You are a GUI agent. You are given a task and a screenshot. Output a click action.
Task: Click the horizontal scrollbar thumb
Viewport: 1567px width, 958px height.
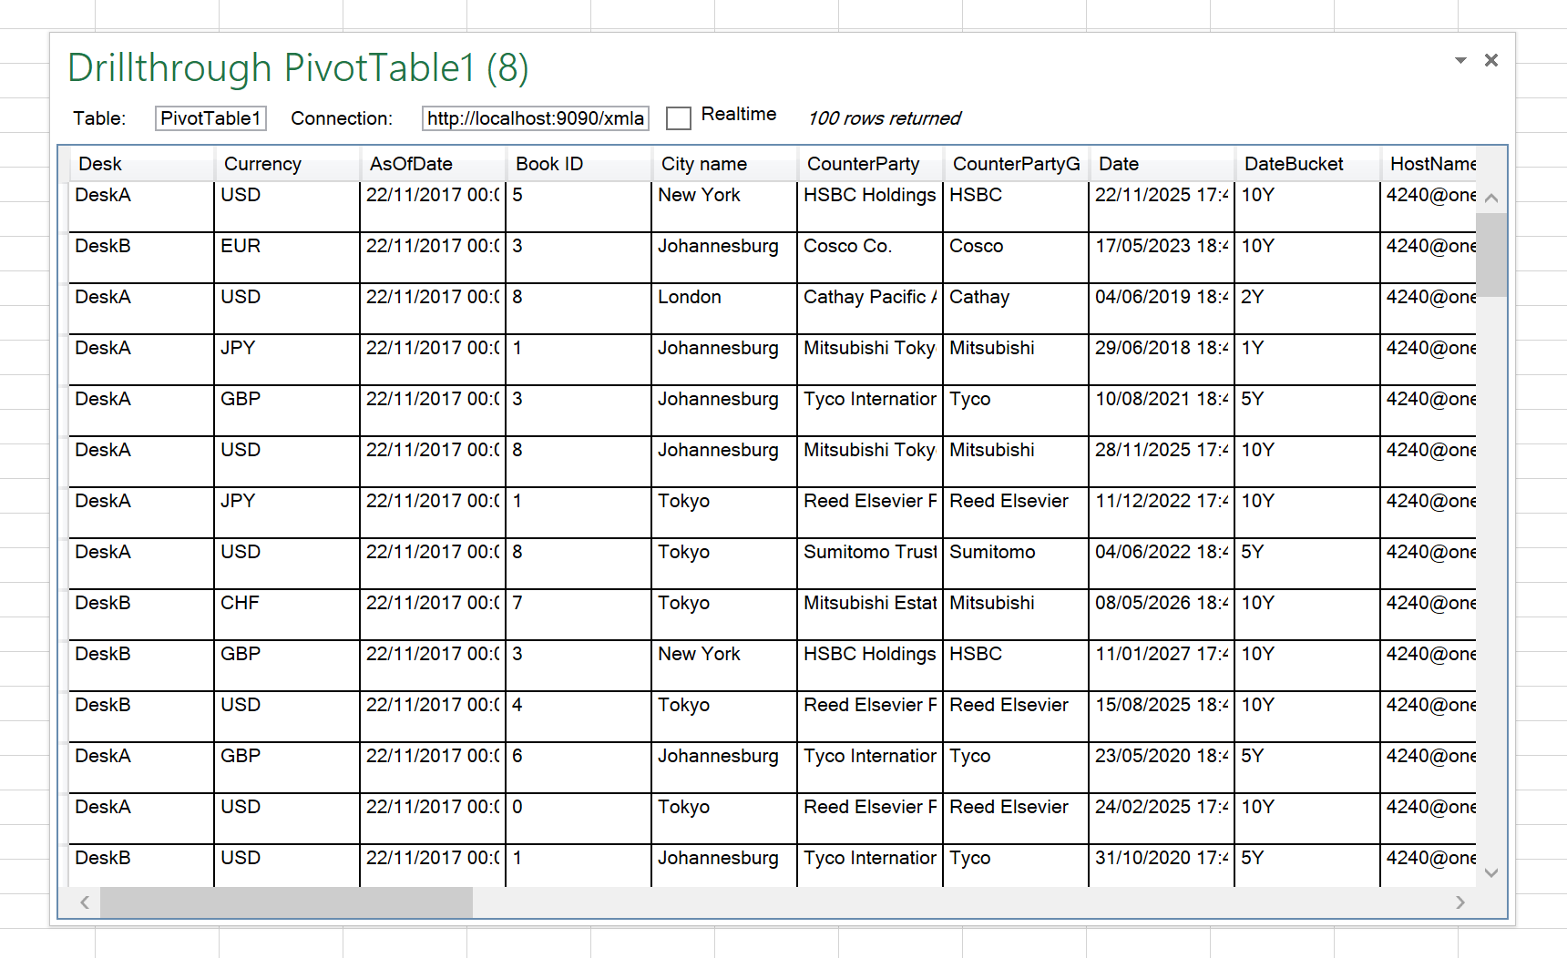[285, 903]
